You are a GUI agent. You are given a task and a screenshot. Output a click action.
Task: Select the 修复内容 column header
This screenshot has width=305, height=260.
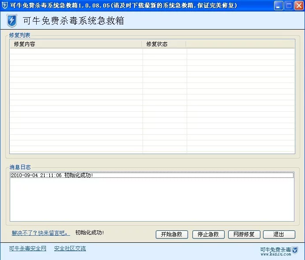click(x=76, y=44)
